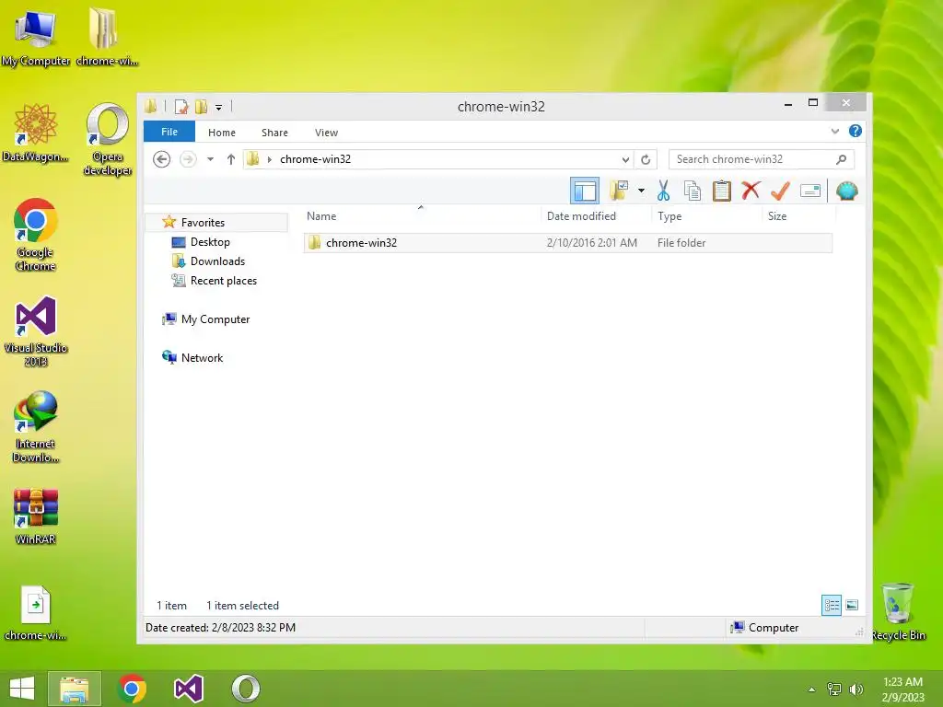943x707 pixels.
Task: Open Visual Studio 2013 desktop shortcut
Action: [36, 330]
